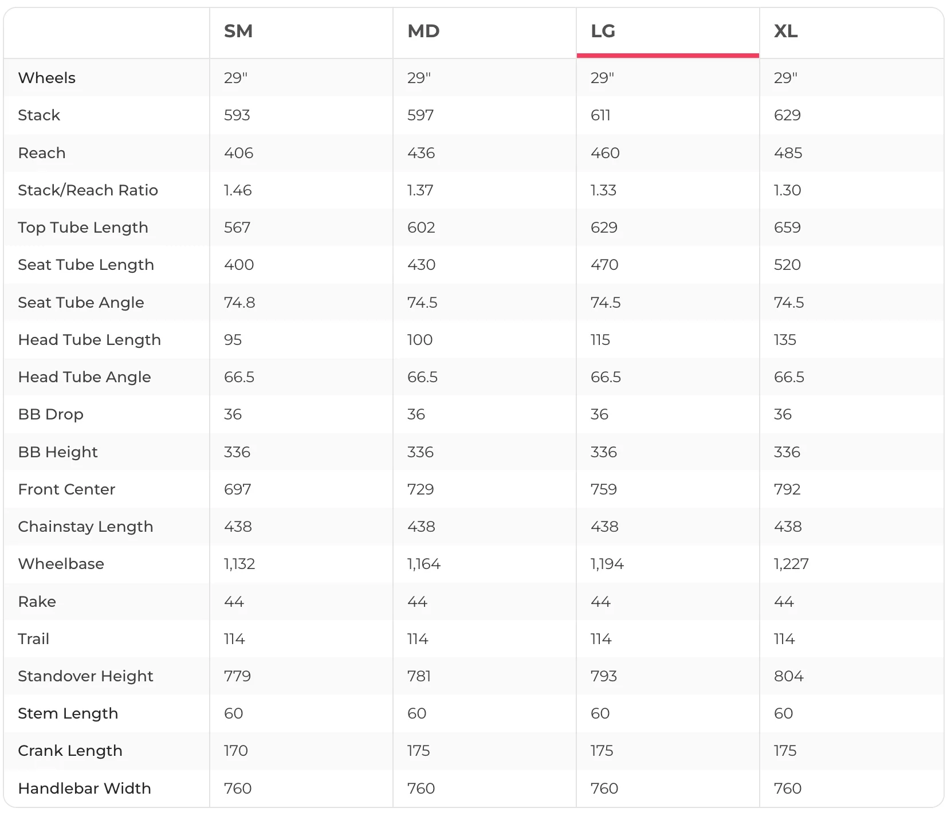Viewport: 951px width, 816px height.
Task: Click the SM crank length value 170
Action: (236, 751)
